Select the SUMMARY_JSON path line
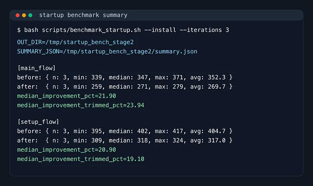The image size is (313, 186). pyautogui.click(x=107, y=51)
